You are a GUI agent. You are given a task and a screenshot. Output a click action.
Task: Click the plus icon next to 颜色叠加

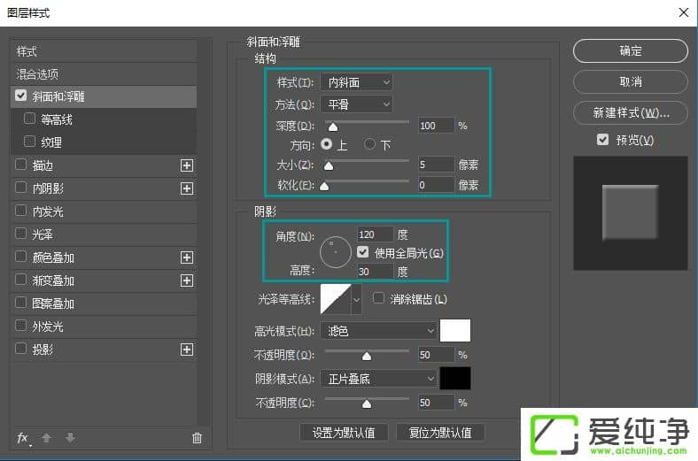(x=187, y=257)
